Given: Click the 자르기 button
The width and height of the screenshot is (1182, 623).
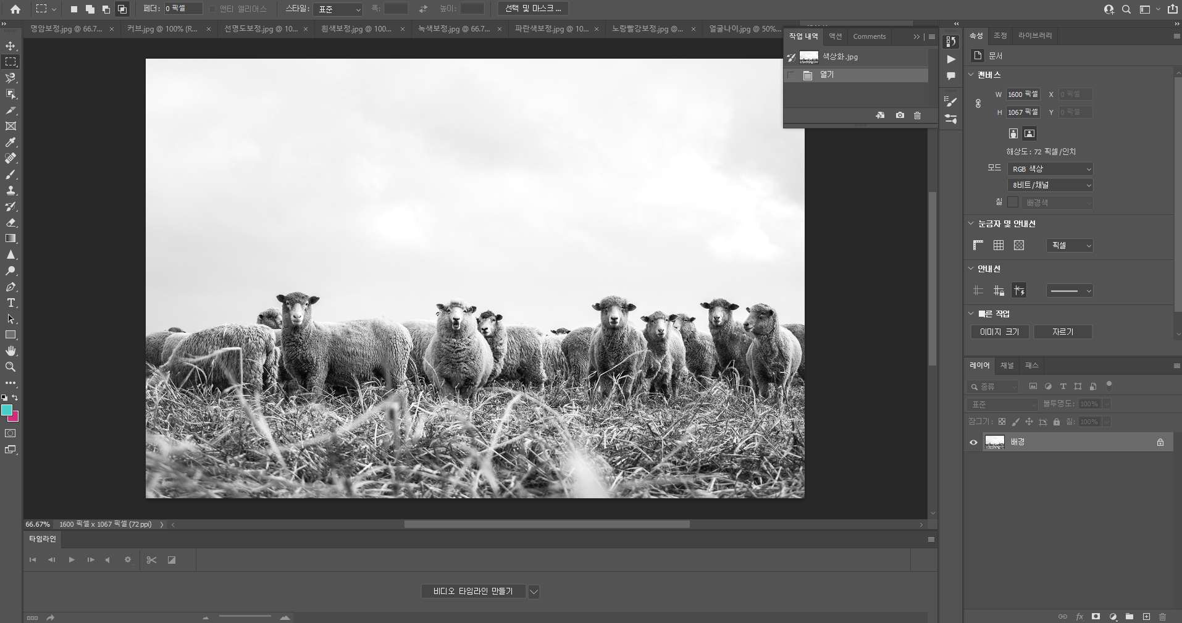Looking at the screenshot, I should (x=1063, y=332).
